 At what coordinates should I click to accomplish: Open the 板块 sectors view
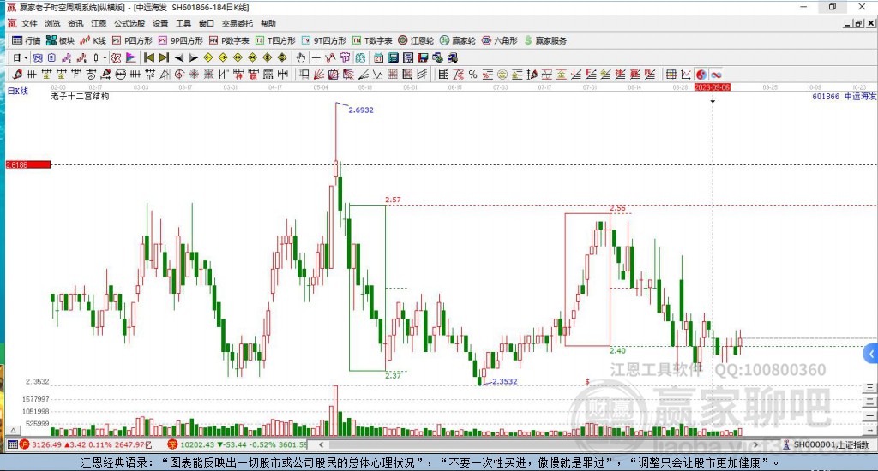click(x=60, y=40)
